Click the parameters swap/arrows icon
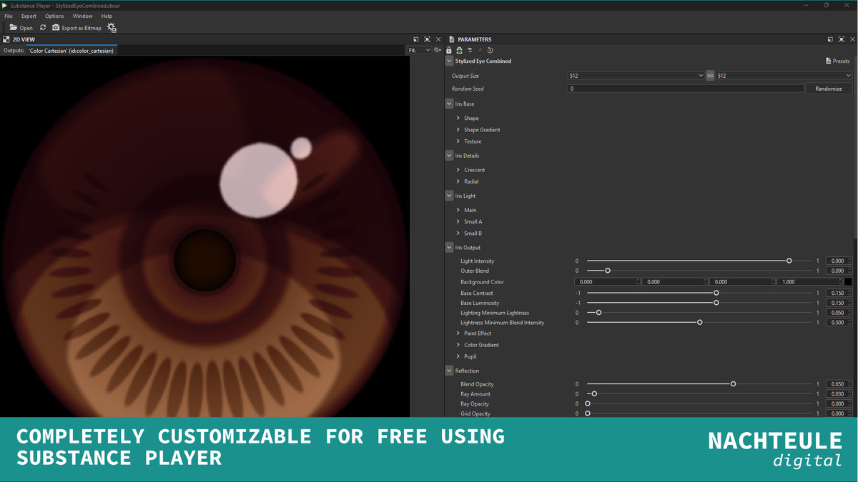Screen dimensions: 858x482 tap(470, 51)
